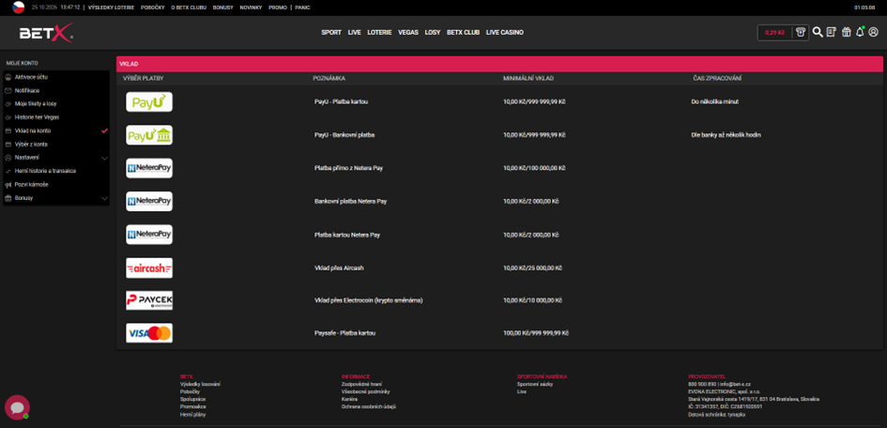Select Vklad na konto in sidebar

[x=32, y=130]
